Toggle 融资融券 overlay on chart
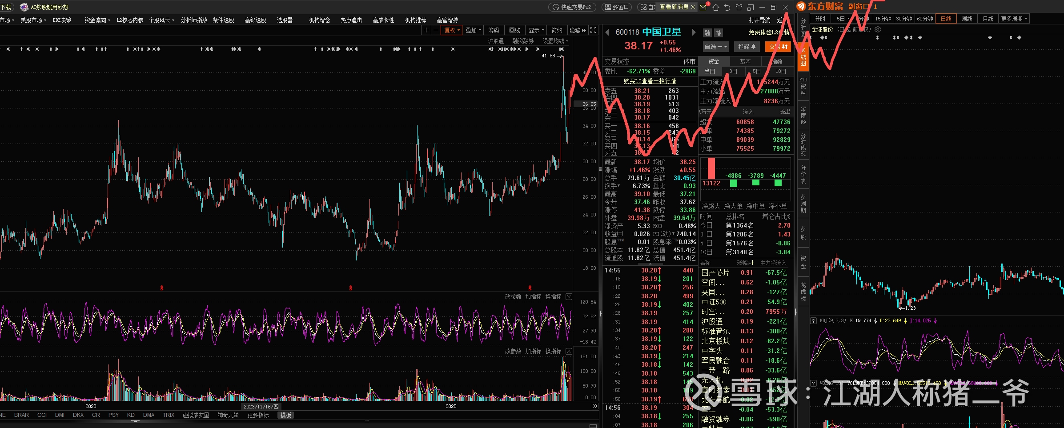This screenshot has height=428, width=1064. (523, 41)
